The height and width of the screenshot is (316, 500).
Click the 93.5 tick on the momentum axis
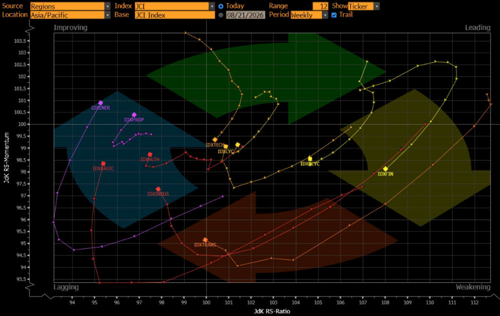point(21,279)
